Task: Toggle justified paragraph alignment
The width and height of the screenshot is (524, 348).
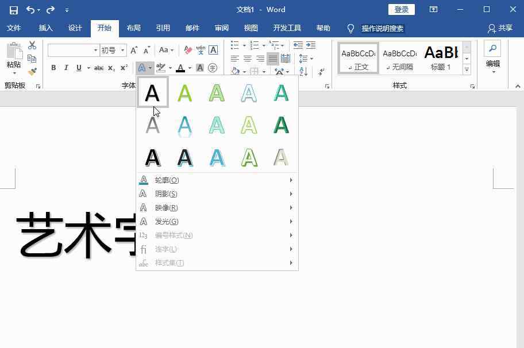Action: (273, 59)
